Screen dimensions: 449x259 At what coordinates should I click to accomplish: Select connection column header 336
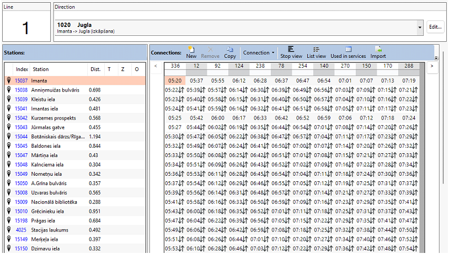(175, 66)
